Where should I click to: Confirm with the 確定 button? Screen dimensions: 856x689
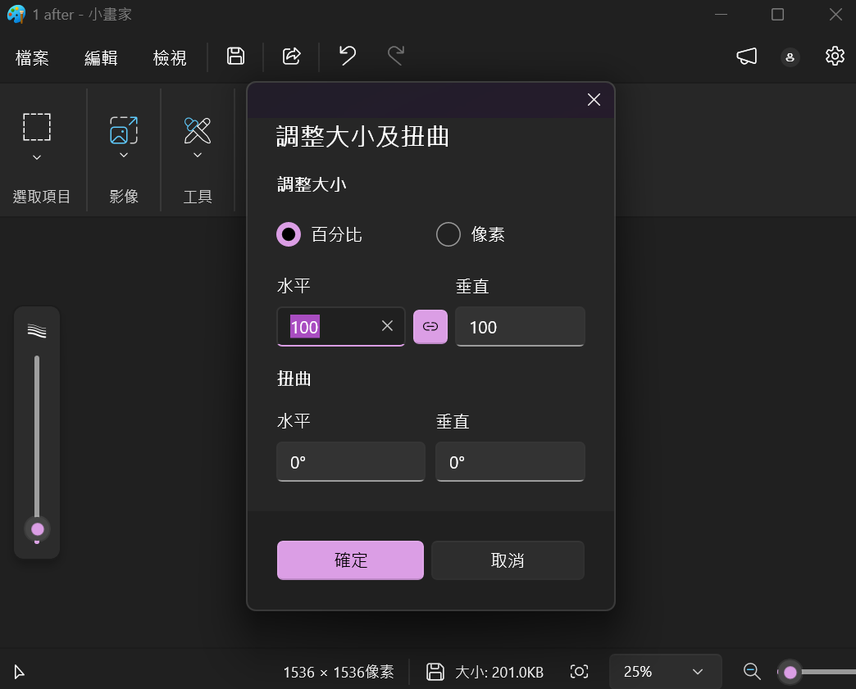350,560
